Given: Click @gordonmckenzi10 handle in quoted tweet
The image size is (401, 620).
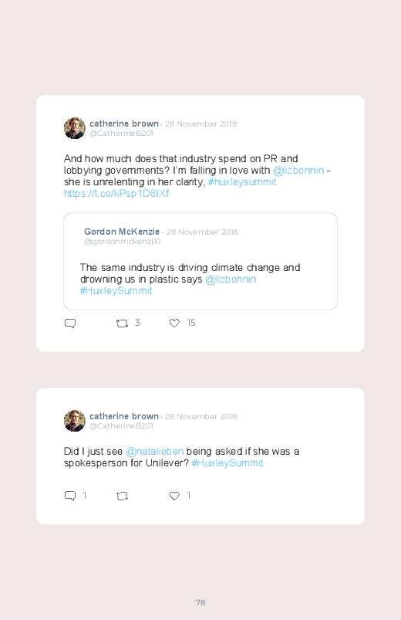Looking at the screenshot, I should coord(122,241).
